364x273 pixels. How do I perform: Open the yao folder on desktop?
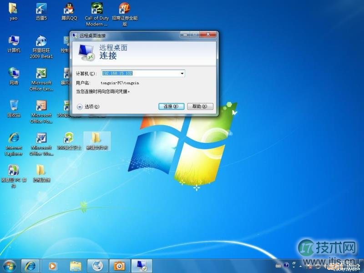coord(14,12)
